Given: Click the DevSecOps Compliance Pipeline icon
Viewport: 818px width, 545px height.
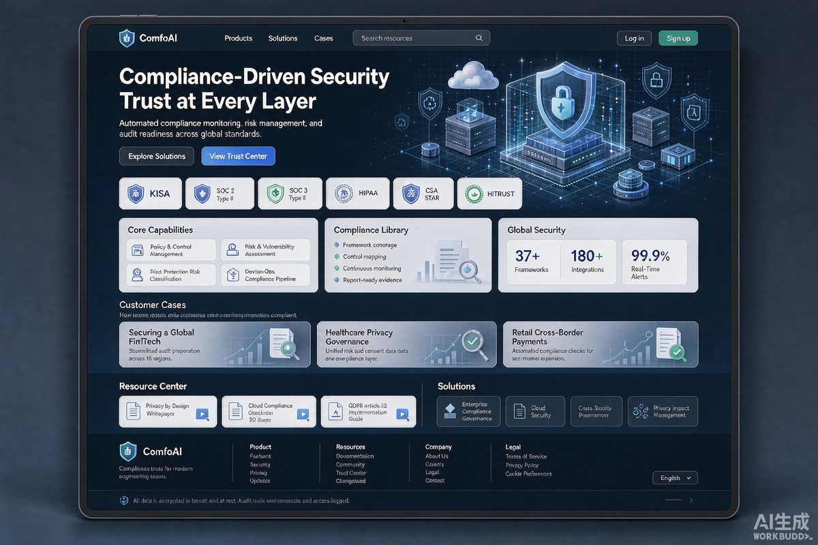Looking at the screenshot, I should click(232, 275).
